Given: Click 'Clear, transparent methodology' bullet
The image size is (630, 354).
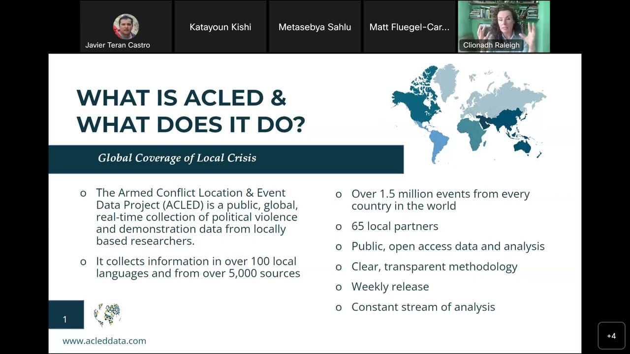Looking at the screenshot, I should coord(434,266).
